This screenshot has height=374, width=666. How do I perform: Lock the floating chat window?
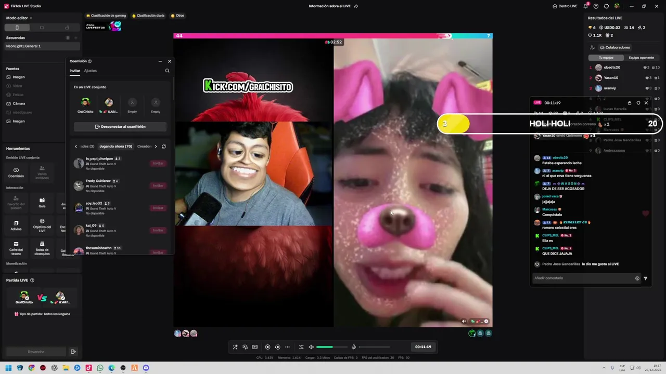coord(630,103)
